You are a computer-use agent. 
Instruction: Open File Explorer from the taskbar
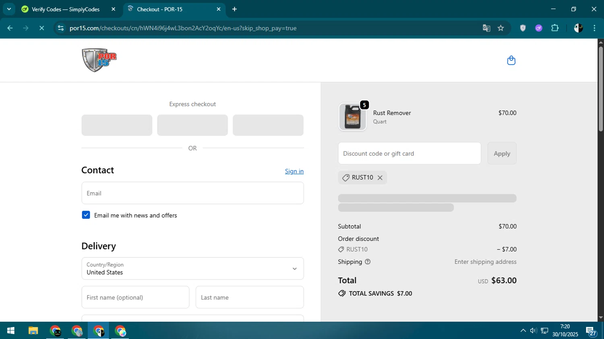[33, 331]
